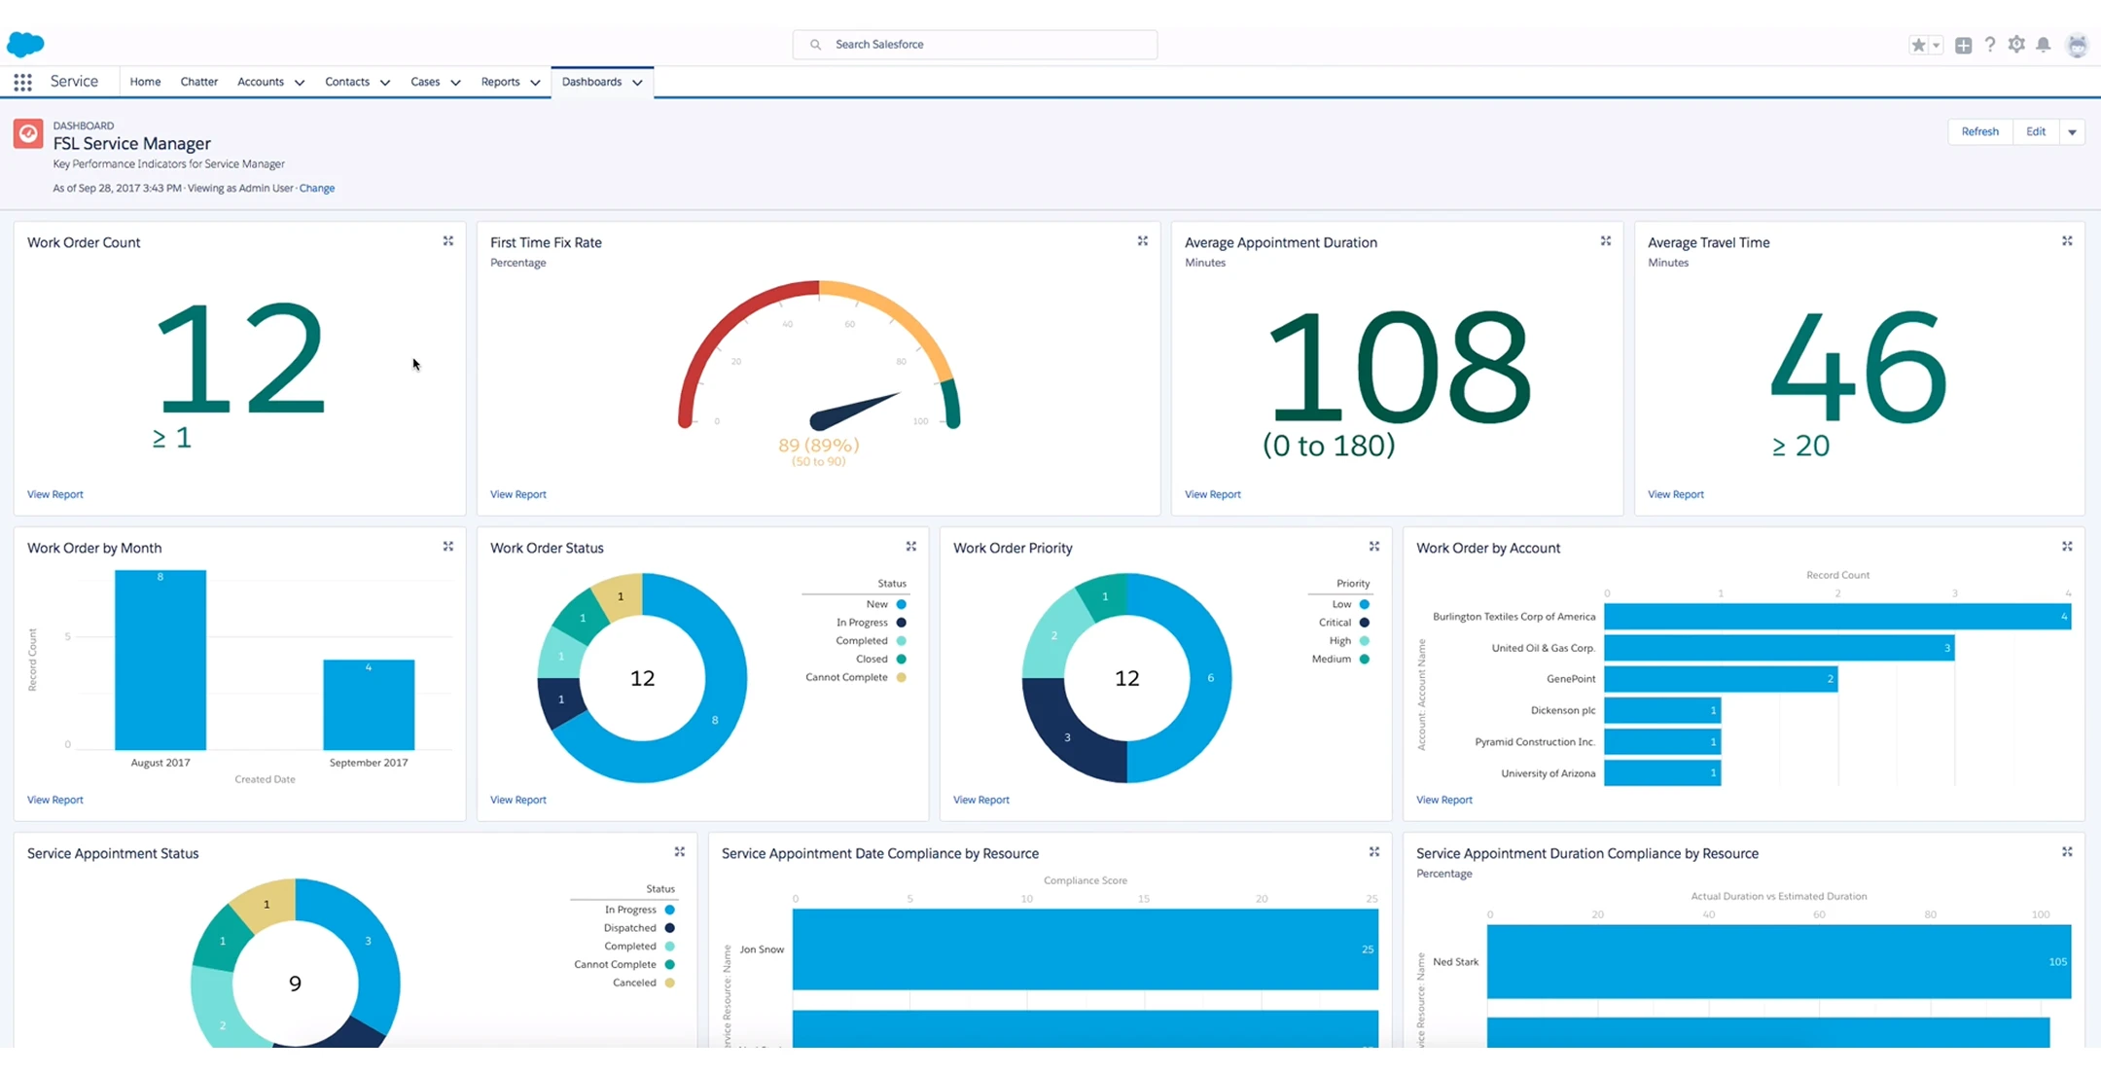View Report for Work Order by Month
The image size is (2101, 1074).
[x=55, y=800]
